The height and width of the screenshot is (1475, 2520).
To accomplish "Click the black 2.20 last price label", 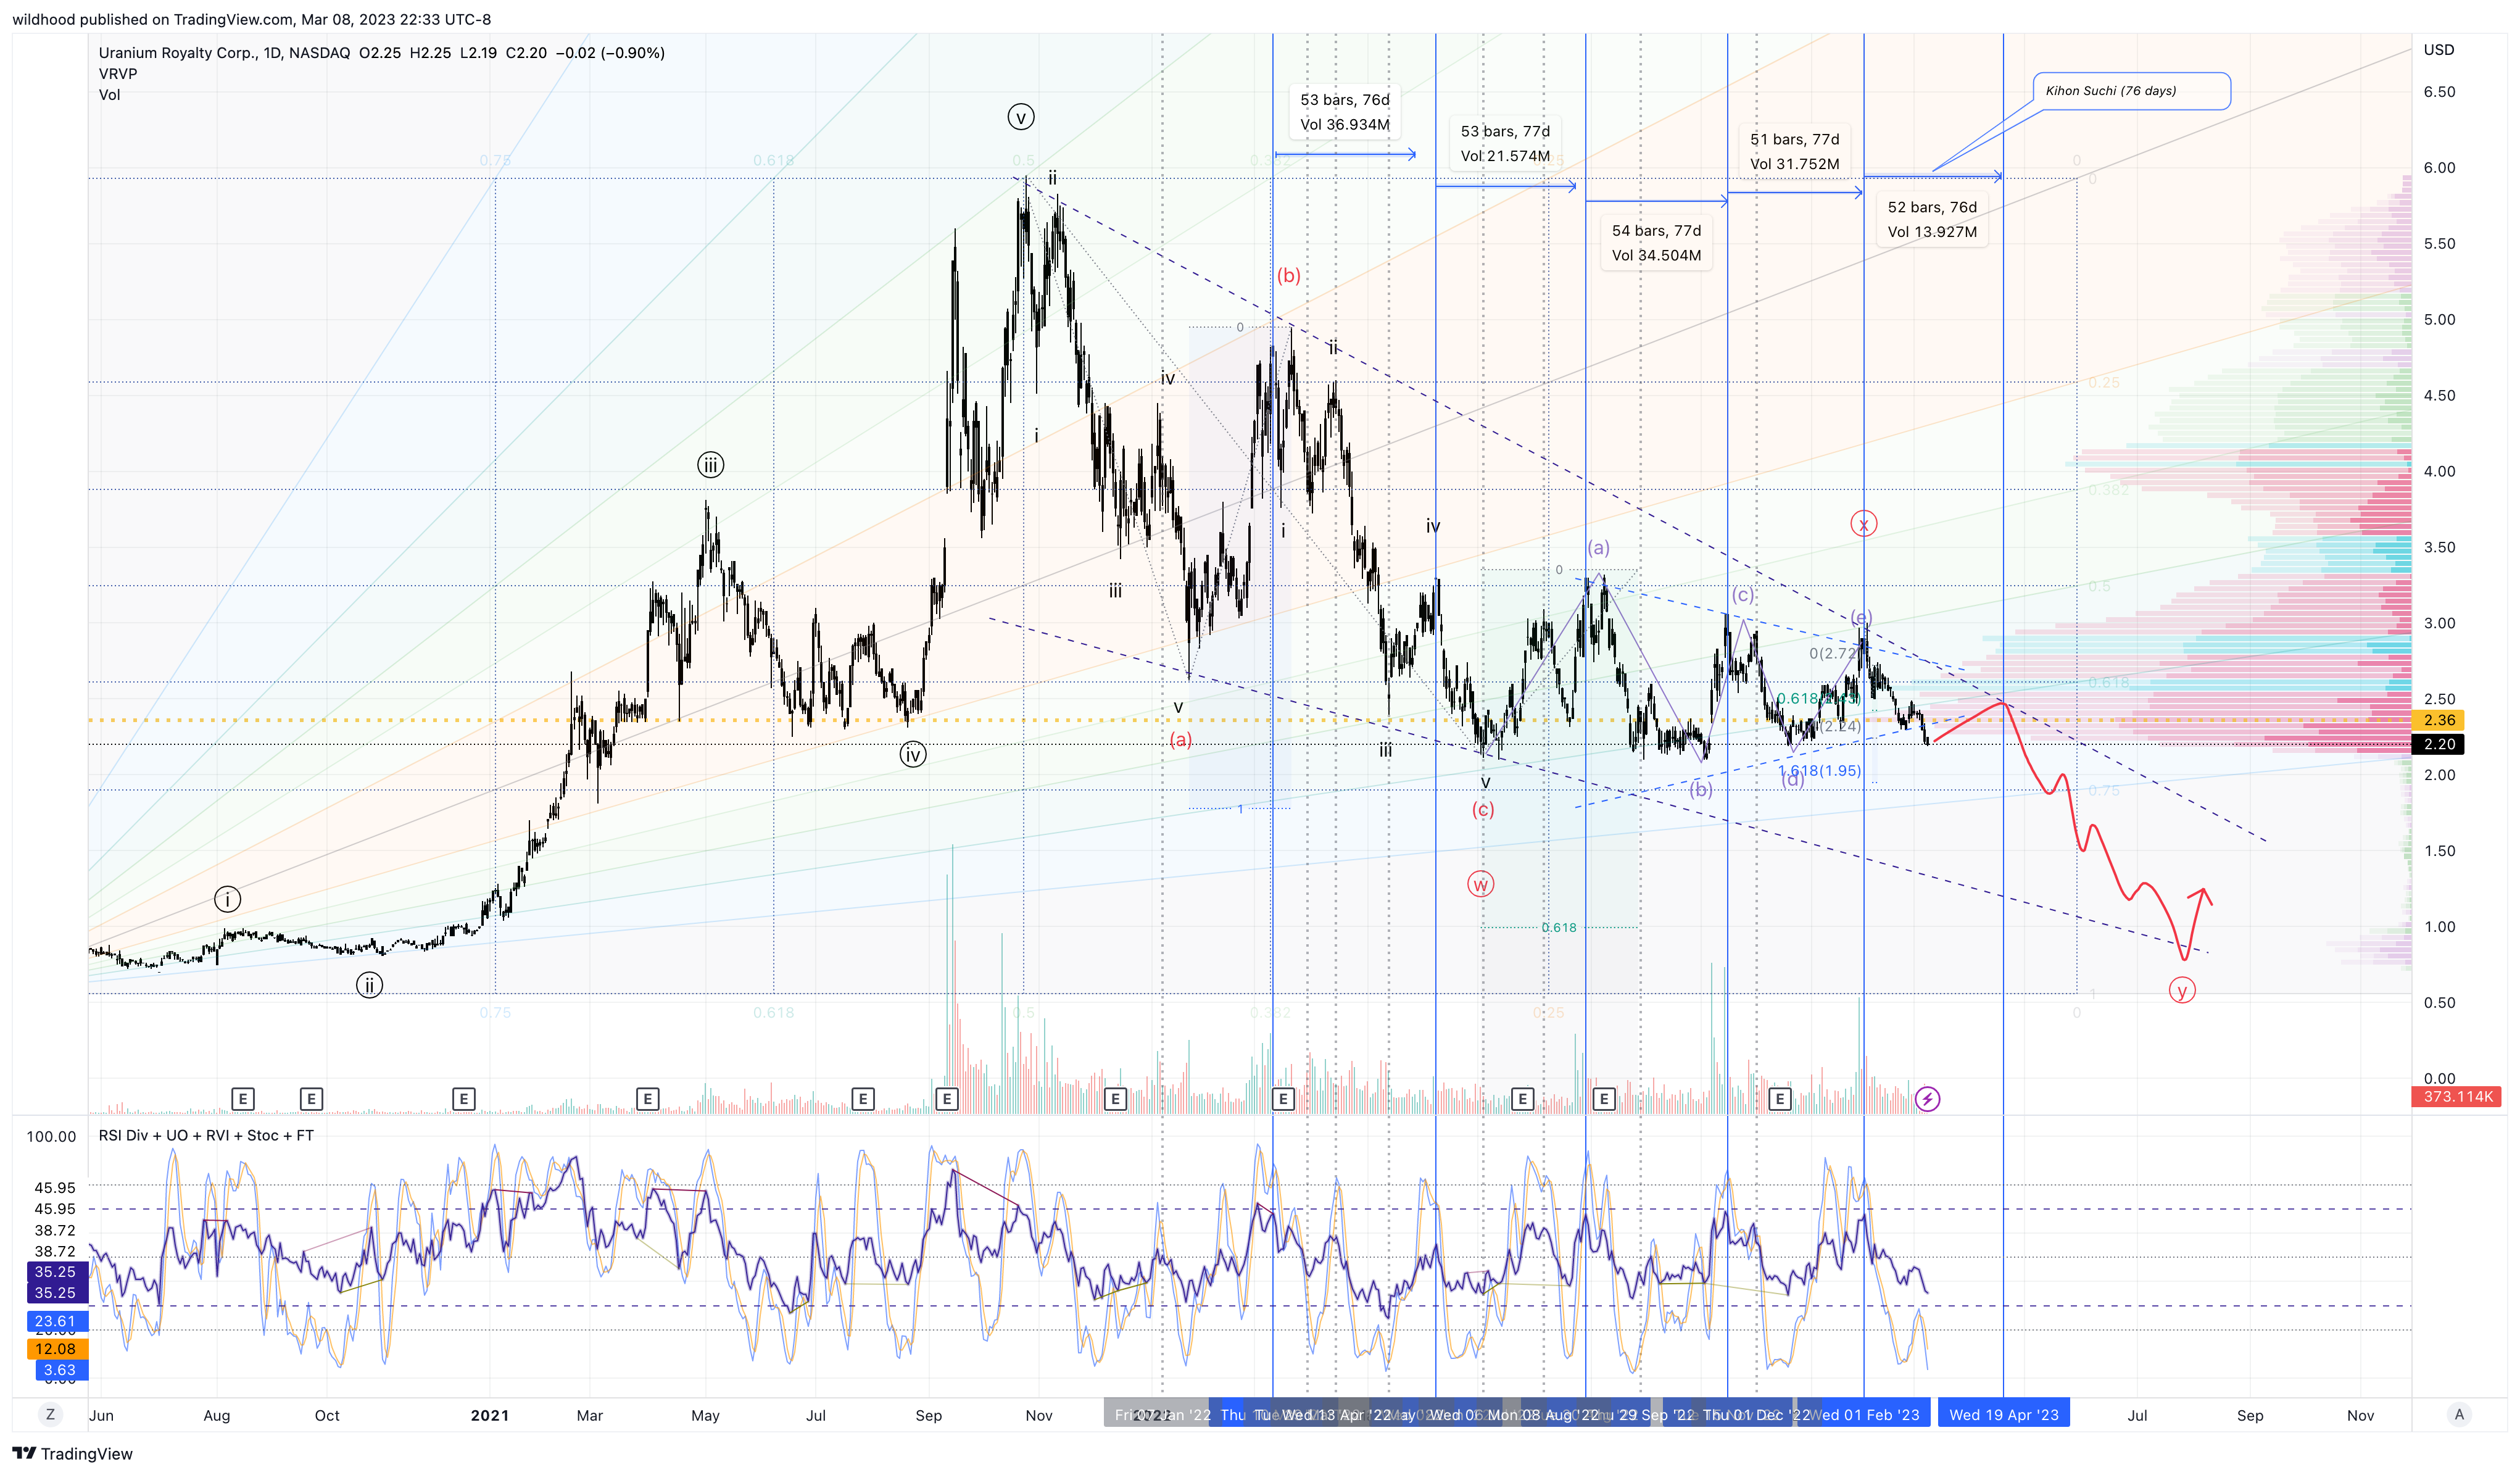I will point(2438,744).
